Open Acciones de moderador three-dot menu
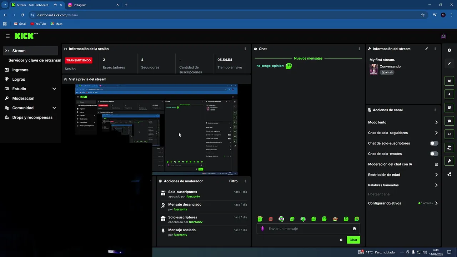The height and width of the screenshot is (257, 457). (245, 181)
